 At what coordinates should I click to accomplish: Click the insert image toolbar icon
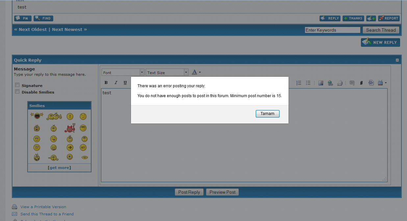pos(321,83)
